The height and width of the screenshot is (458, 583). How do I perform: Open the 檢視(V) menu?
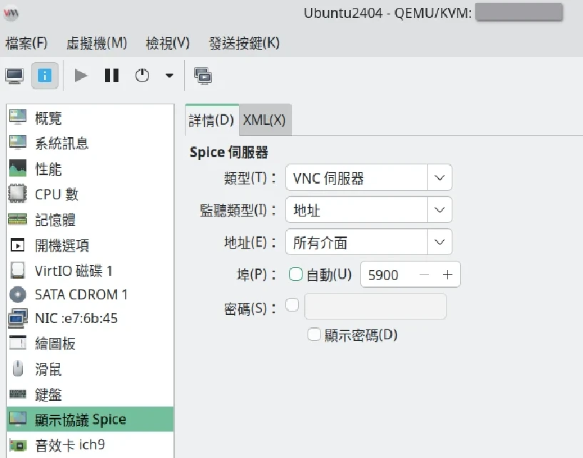click(x=168, y=44)
